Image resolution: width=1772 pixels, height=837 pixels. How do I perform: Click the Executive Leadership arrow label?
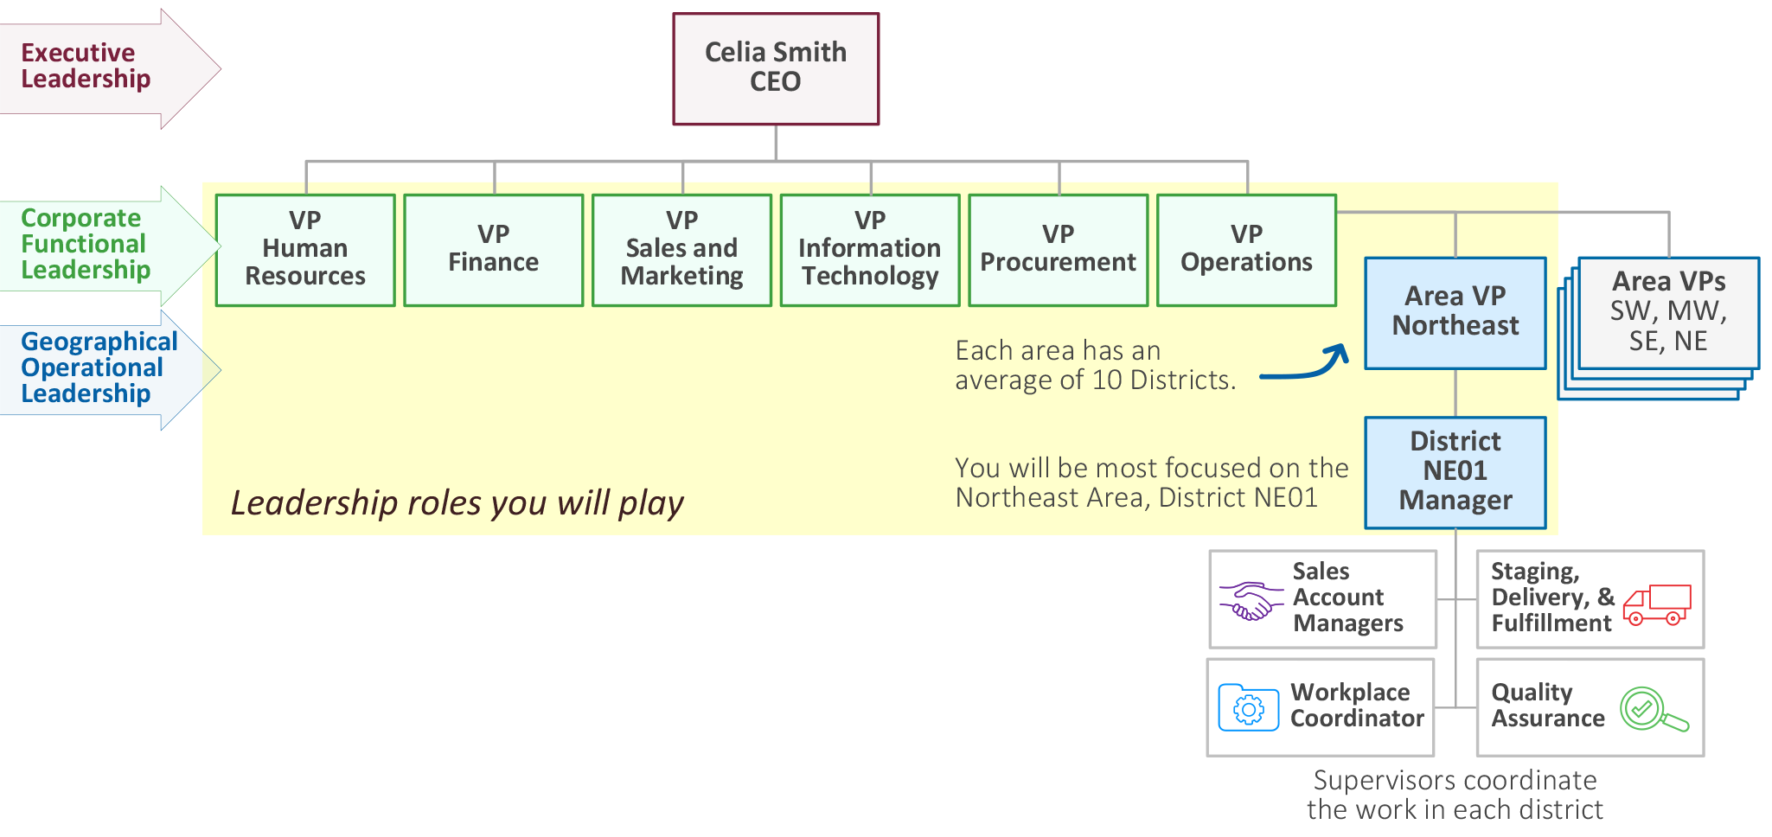click(86, 67)
